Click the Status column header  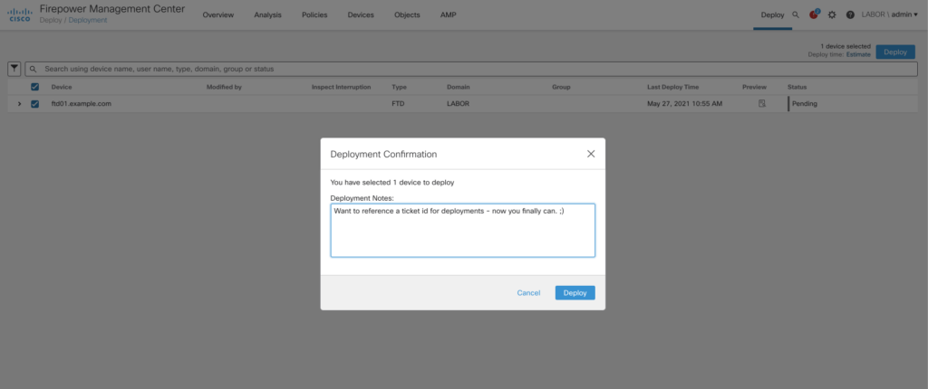pyautogui.click(x=797, y=87)
